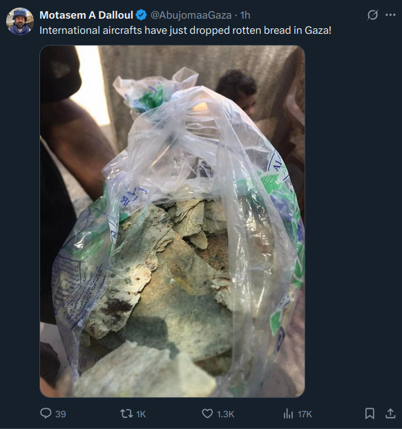Open the share post upload icon
This screenshot has height=429, width=402.
[x=390, y=413]
